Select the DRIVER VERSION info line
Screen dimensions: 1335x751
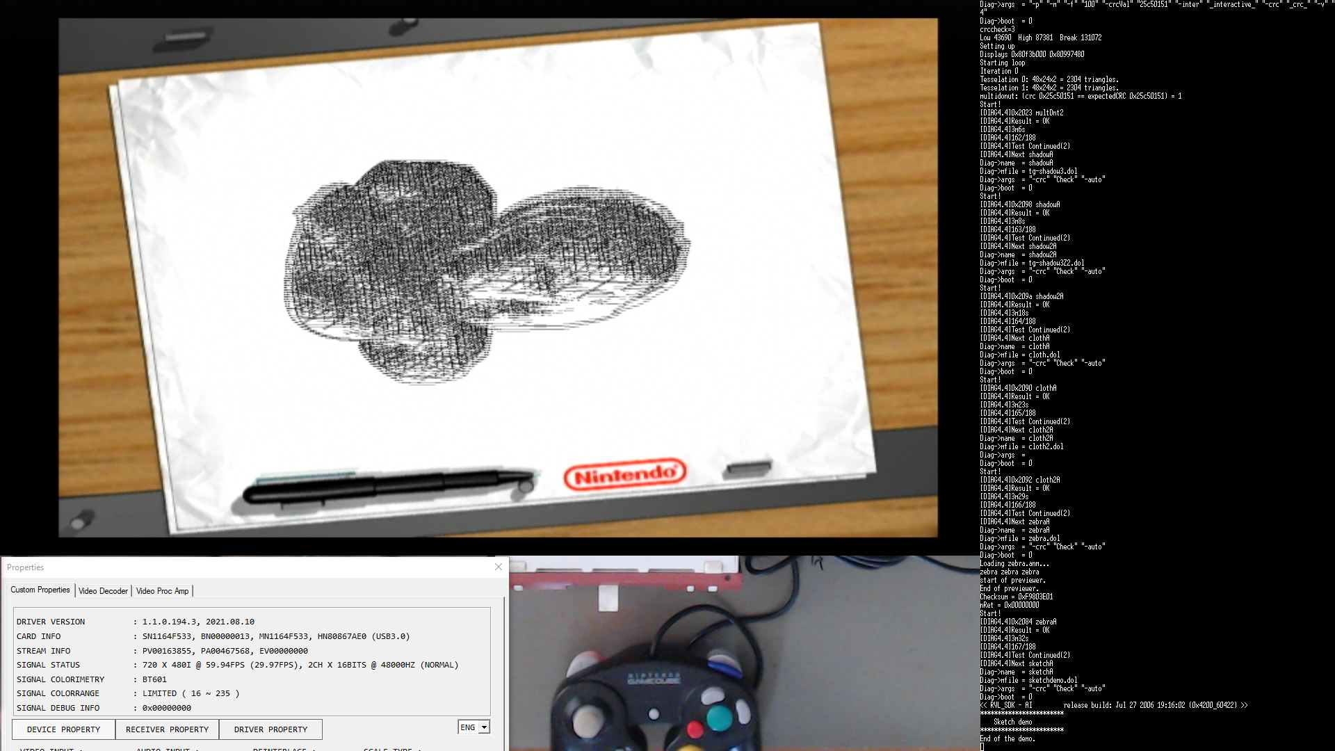coord(136,622)
